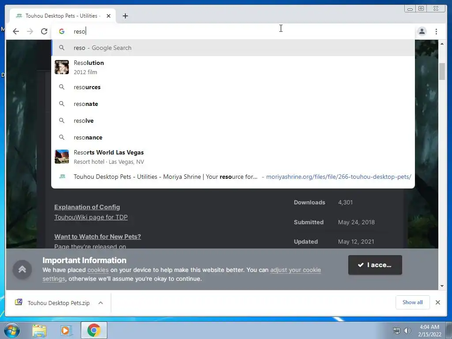Select the Resolution 2012 film suggestion
Screen dimensions: 452x339
(233, 67)
